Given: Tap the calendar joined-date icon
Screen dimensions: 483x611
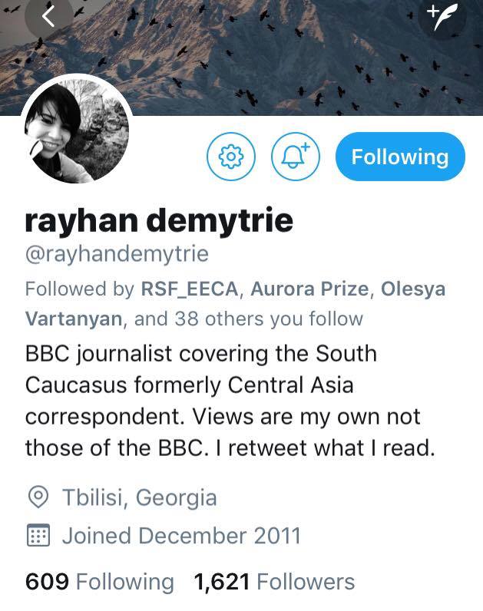Looking at the screenshot, I should 38,535.
